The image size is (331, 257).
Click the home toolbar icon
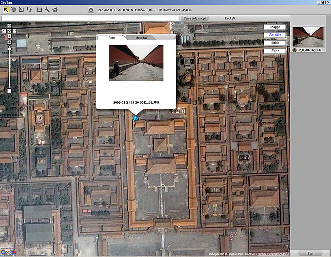click(55, 10)
